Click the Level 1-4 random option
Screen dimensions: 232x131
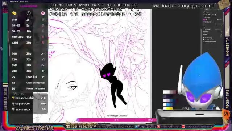click(32, 77)
